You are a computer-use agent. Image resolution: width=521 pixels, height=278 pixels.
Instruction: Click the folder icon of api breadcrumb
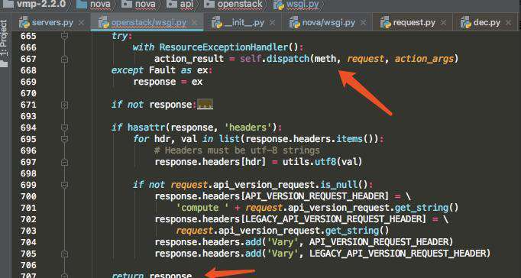[171, 5]
